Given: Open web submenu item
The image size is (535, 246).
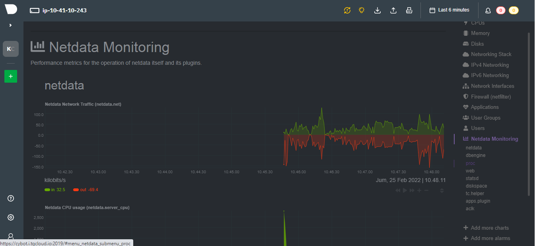Looking at the screenshot, I should (x=470, y=171).
